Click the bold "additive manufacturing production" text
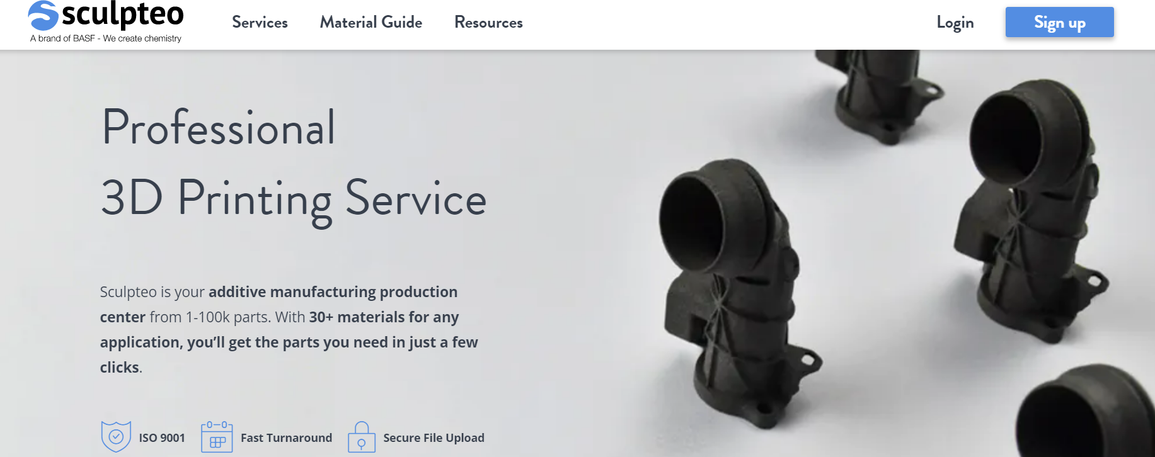Screen dimensions: 1155x457 pyautogui.click(x=333, y=292)
